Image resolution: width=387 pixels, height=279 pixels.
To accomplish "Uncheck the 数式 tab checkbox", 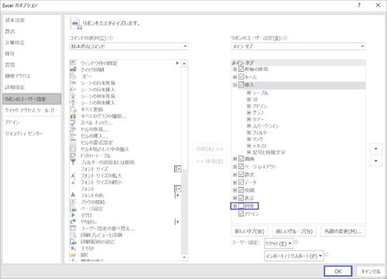I will (241, 175).
